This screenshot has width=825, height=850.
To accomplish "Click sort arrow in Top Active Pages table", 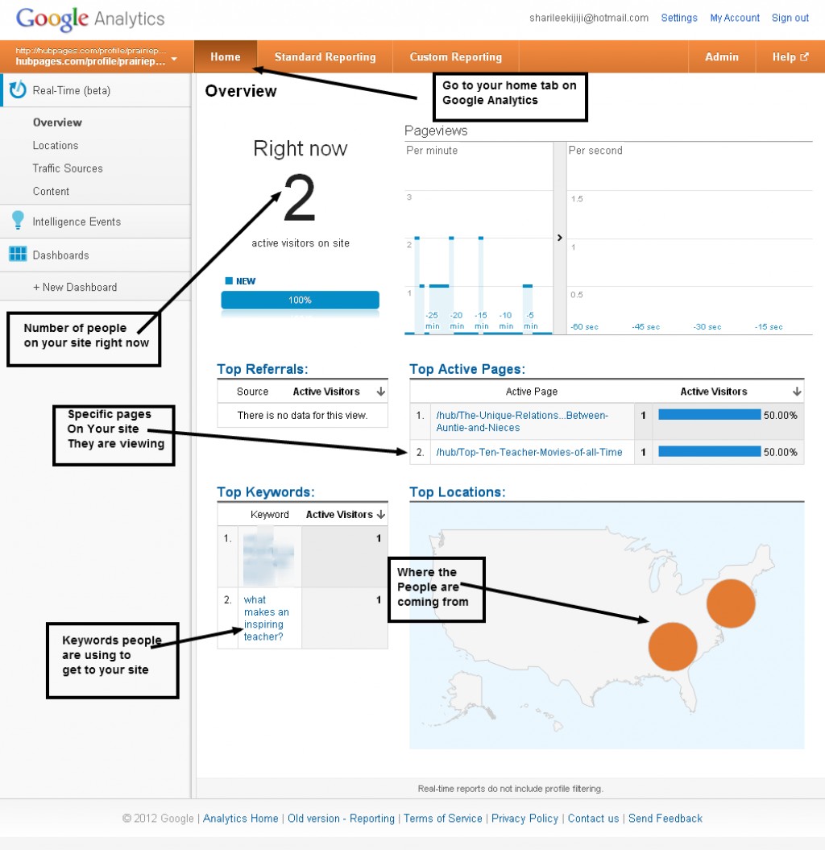I will click(x=797, y=392).
